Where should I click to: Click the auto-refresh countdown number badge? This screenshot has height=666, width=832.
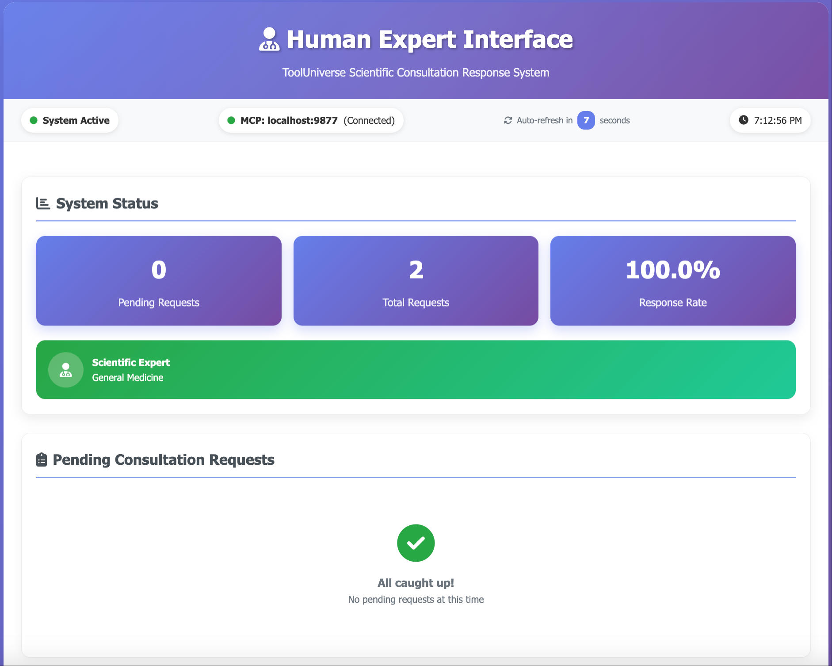[586, 120]
